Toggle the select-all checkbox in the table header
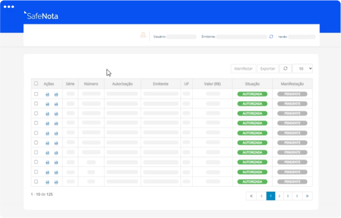 point(36,83)
